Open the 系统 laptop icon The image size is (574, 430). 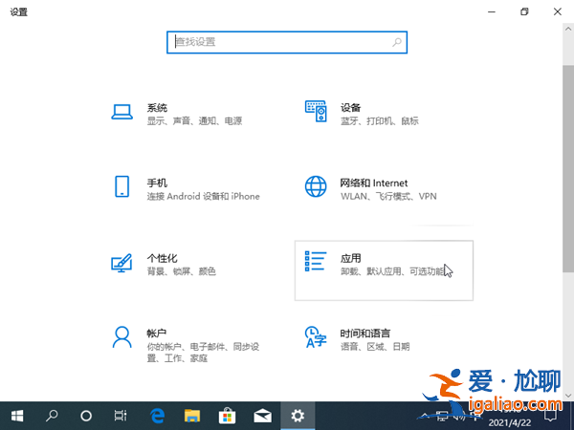tap(121, 112)
